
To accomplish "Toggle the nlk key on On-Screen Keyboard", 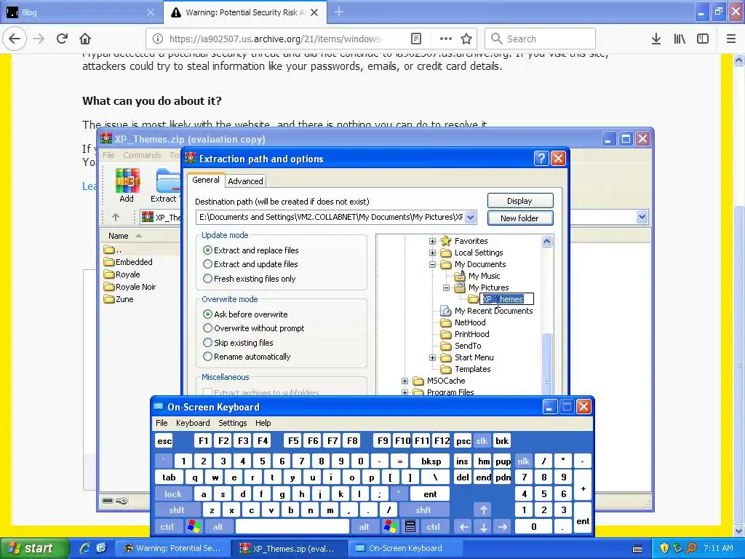I will 523,461.
